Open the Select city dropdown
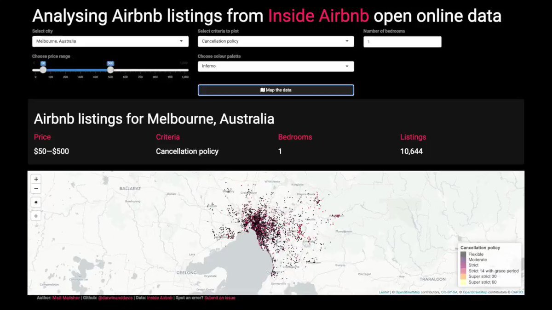This screenshot has width=552, height=310. tap(110, 41)
